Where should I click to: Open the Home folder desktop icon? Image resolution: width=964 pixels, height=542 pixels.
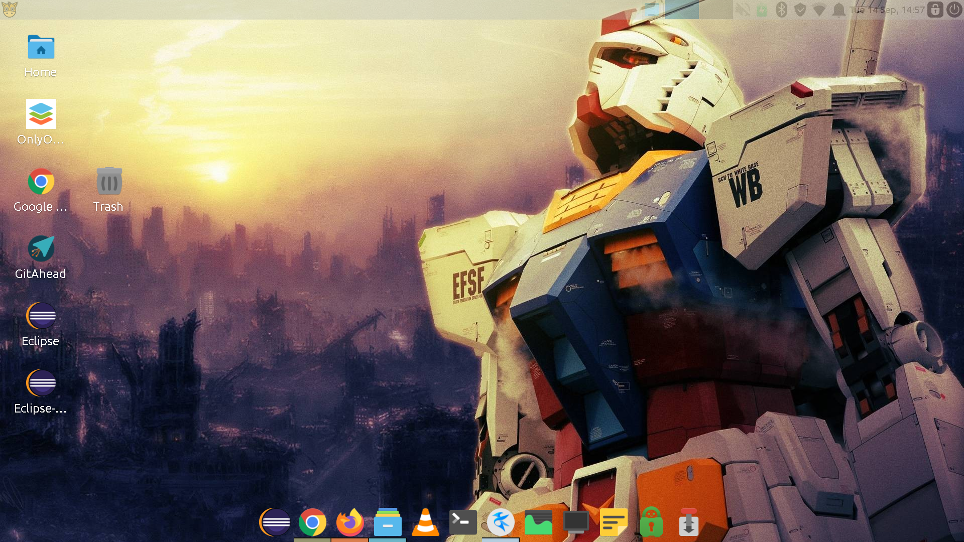click(41, 48)
